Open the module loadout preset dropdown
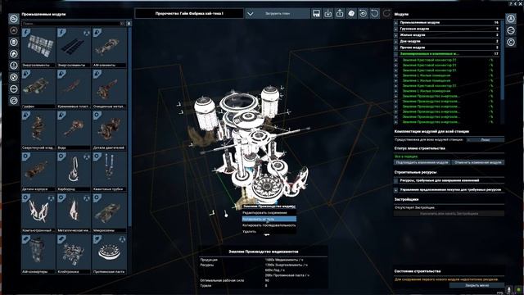524x295 pixels. (486, 140)
